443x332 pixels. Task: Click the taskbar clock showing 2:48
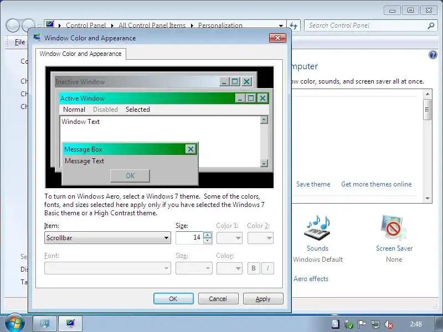coord(416,324)
